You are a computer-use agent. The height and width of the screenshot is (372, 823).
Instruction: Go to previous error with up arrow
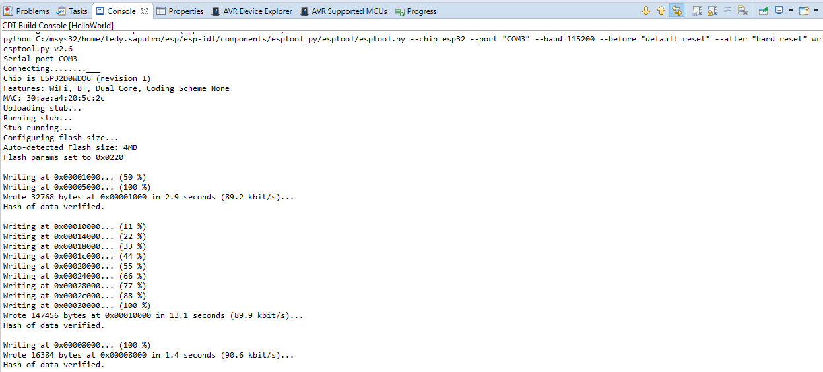(x=661, y=11)
